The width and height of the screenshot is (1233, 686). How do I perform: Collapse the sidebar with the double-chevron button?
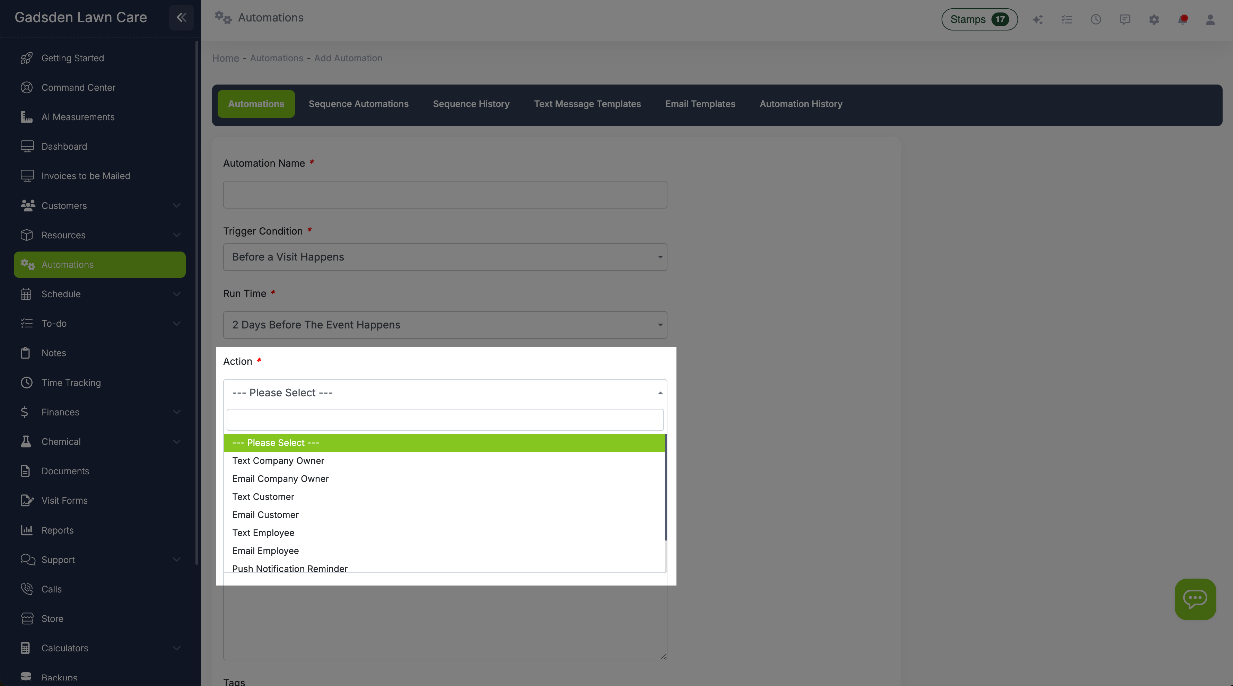point(181,17)
